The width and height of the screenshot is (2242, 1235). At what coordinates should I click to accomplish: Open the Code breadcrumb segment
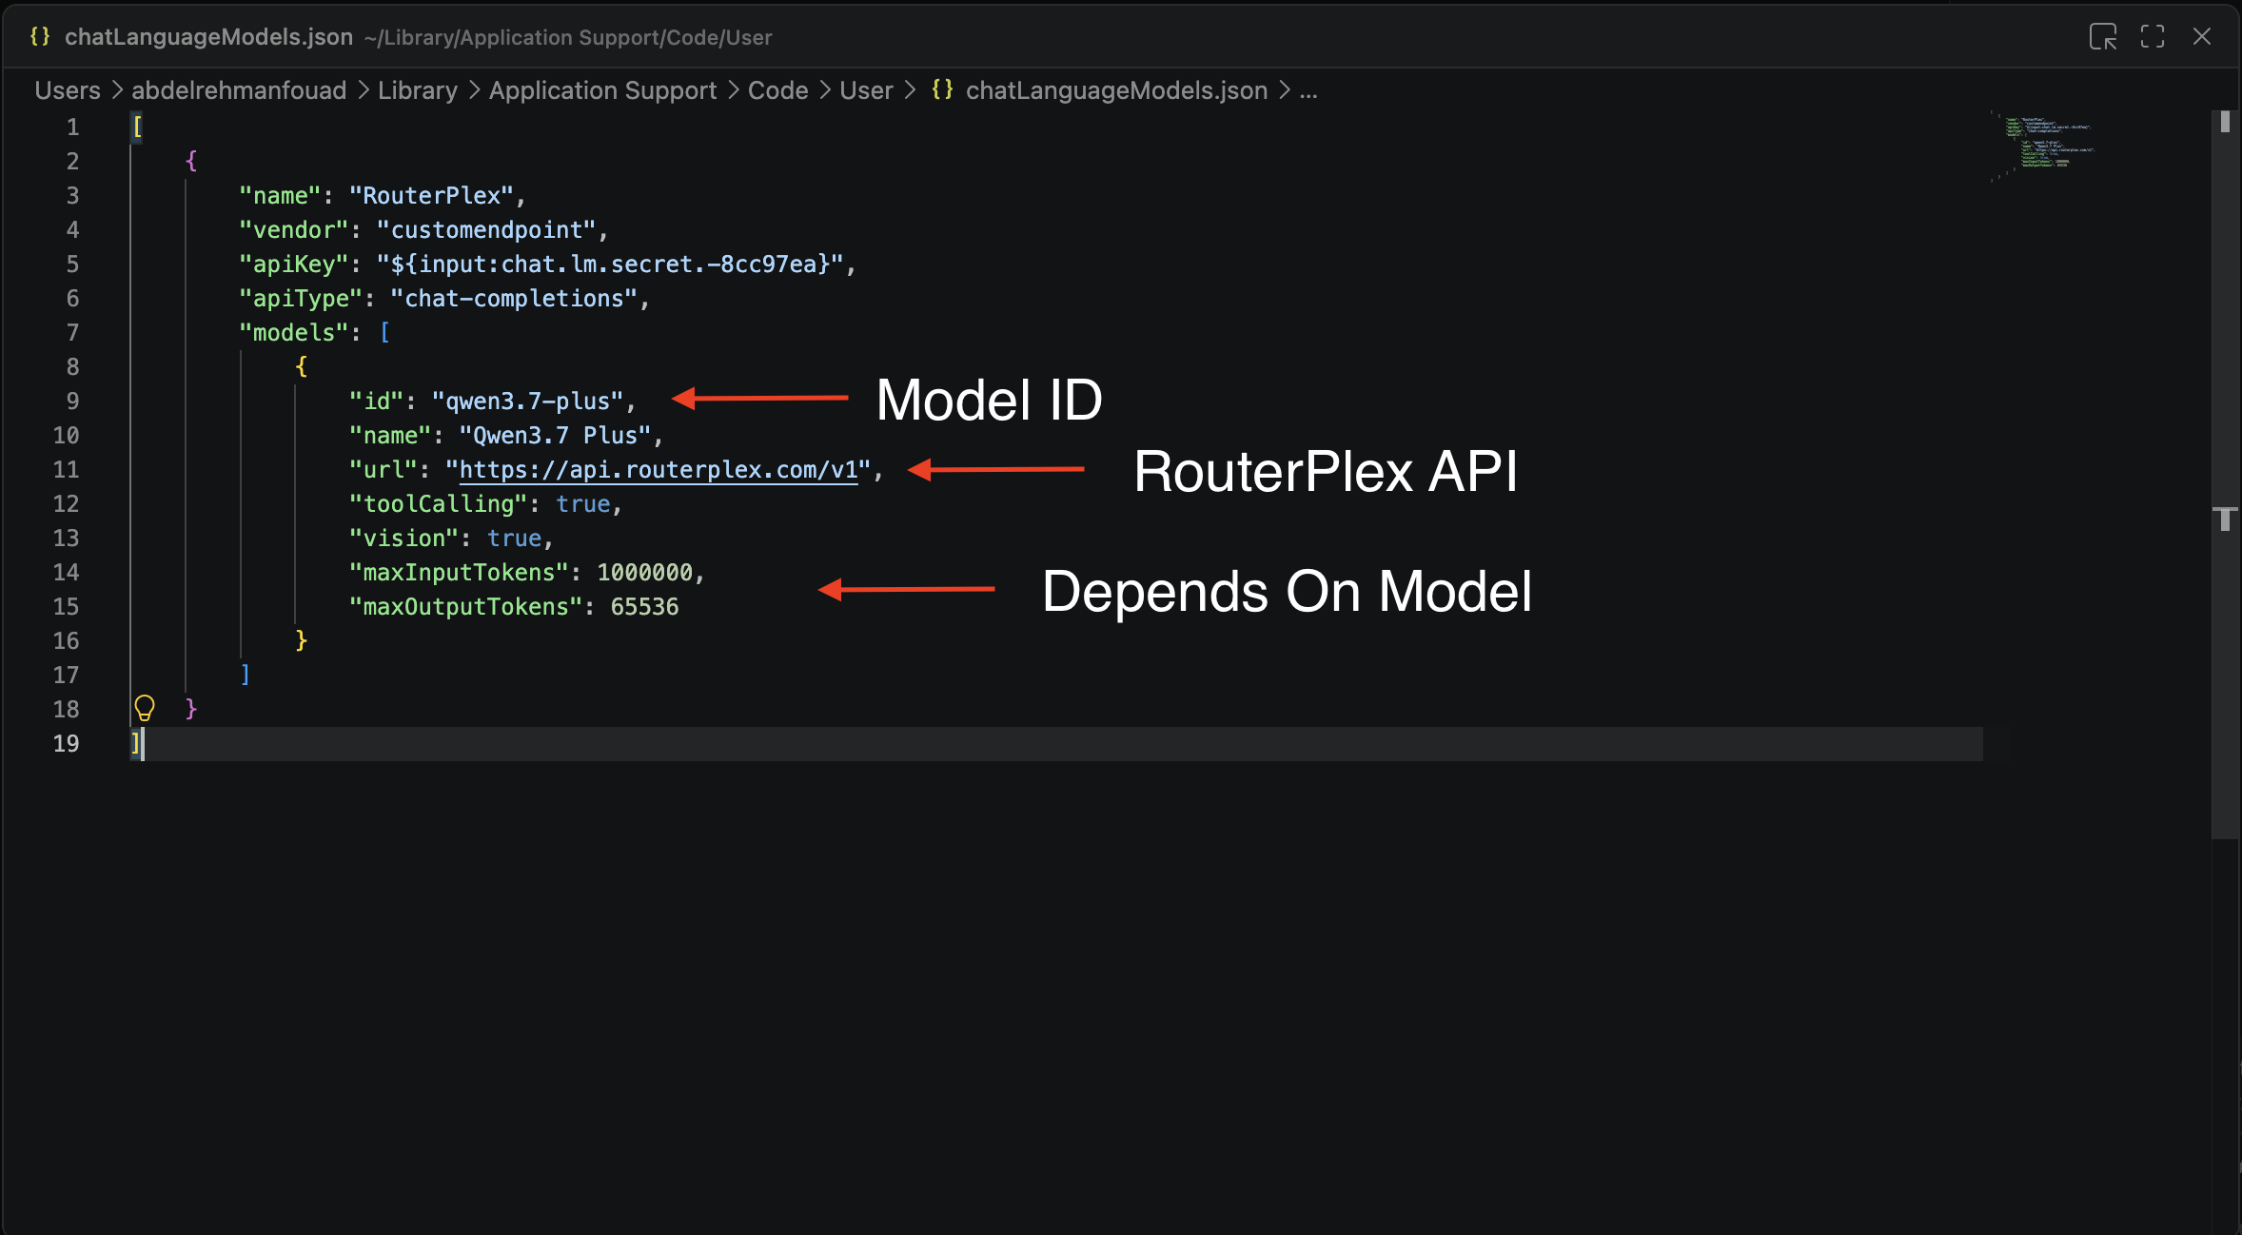point(777,90)
